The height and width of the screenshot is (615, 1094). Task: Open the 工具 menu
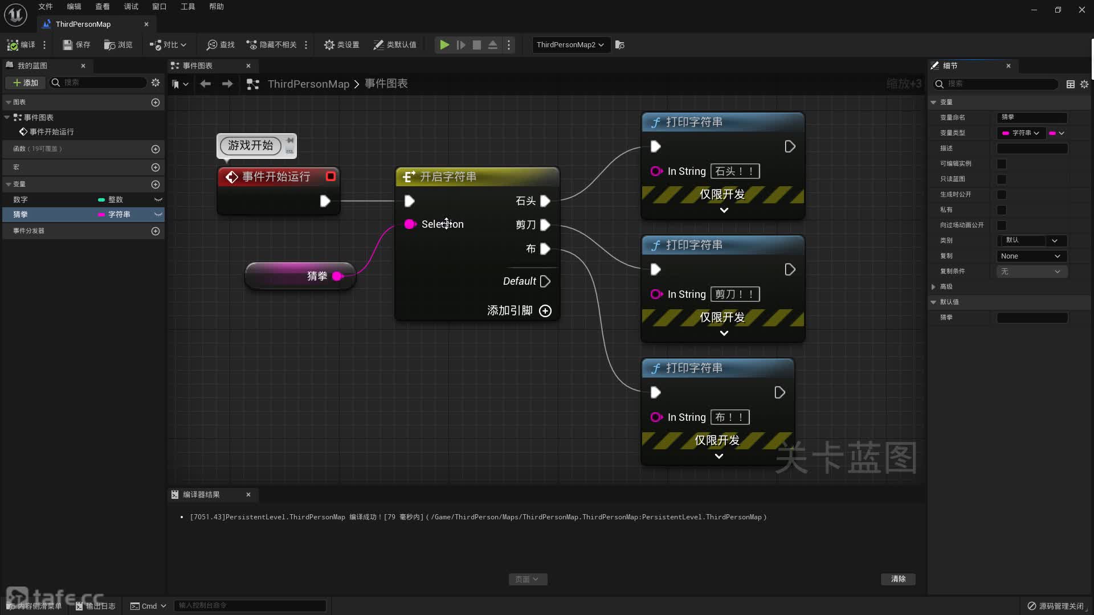188,6
